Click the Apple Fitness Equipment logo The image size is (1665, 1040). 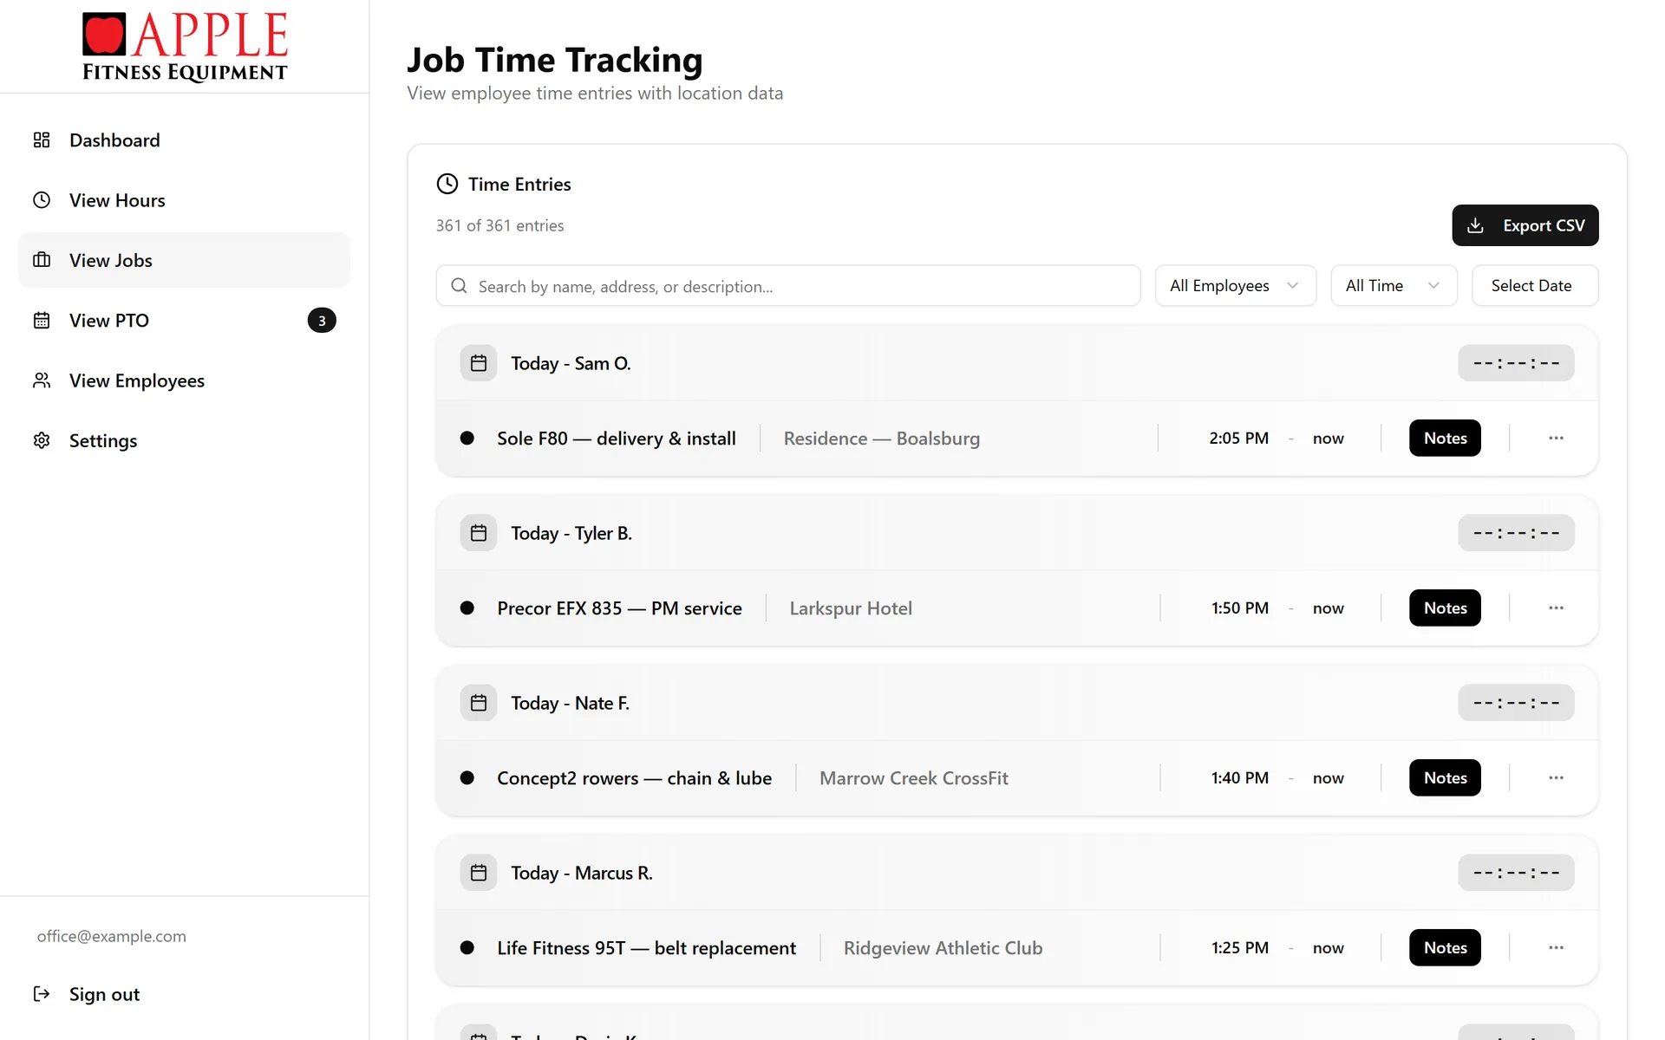coord(185,47)
